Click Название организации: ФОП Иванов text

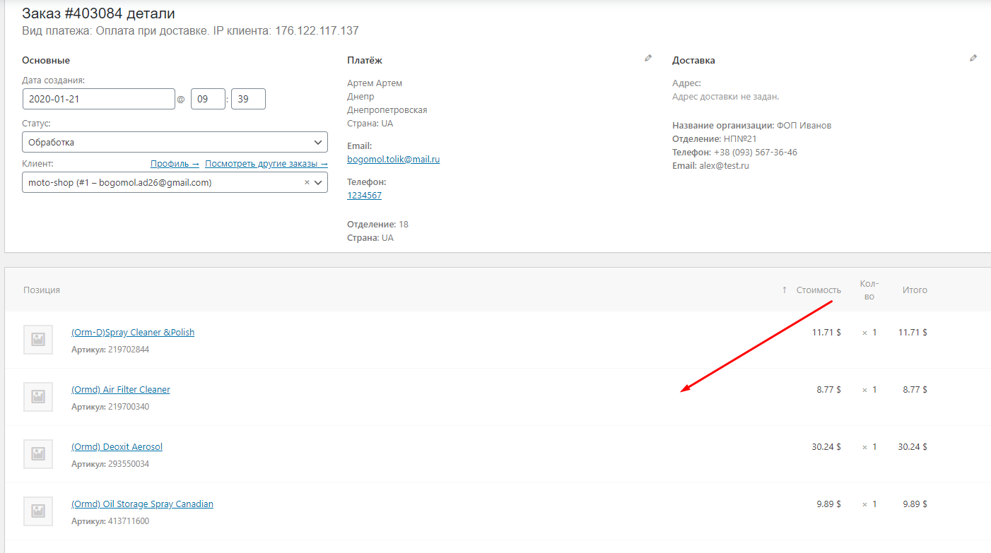752,126
